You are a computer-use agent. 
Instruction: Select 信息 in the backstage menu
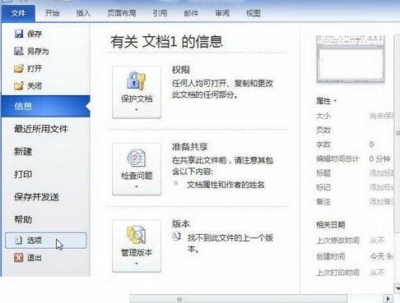[x=46, y=106]
